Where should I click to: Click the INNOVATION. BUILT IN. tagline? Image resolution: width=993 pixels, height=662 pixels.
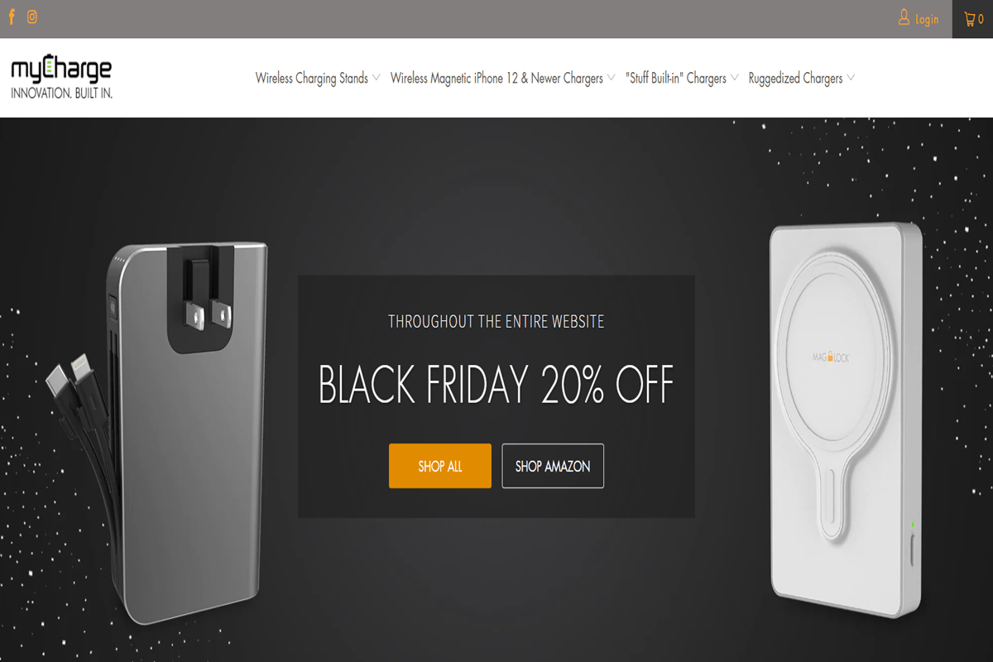pyautogui.click(x=61, y=94)
